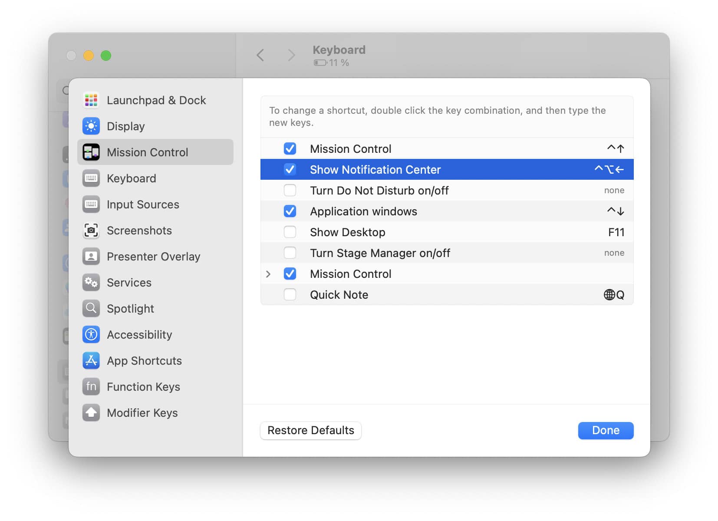Click the green zoom window button

(106, 56)
